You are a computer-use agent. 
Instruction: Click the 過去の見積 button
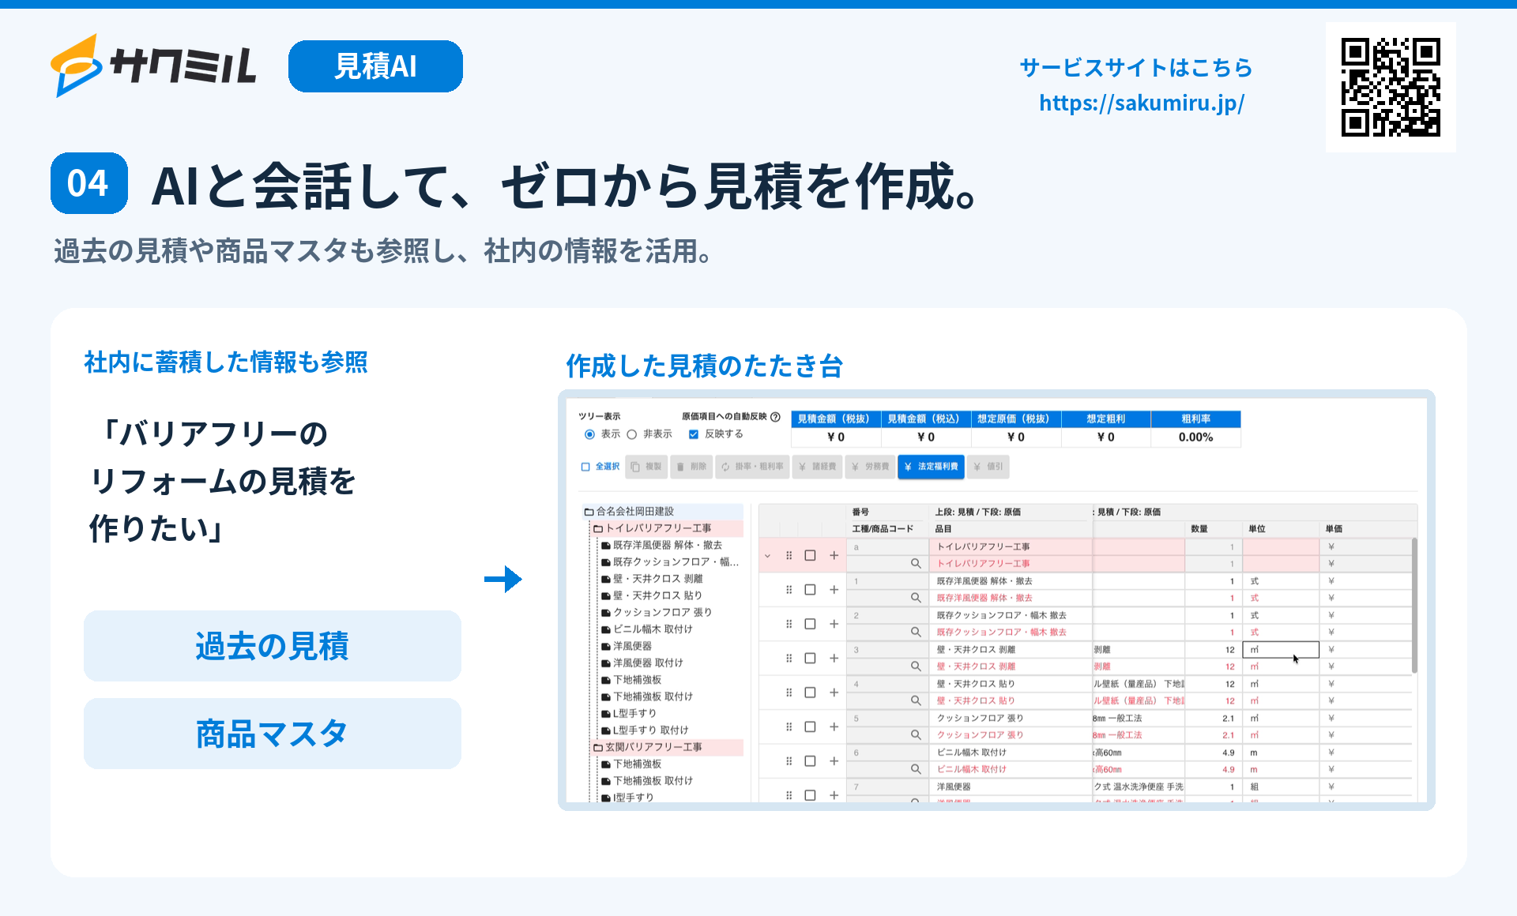pos(273,646)
